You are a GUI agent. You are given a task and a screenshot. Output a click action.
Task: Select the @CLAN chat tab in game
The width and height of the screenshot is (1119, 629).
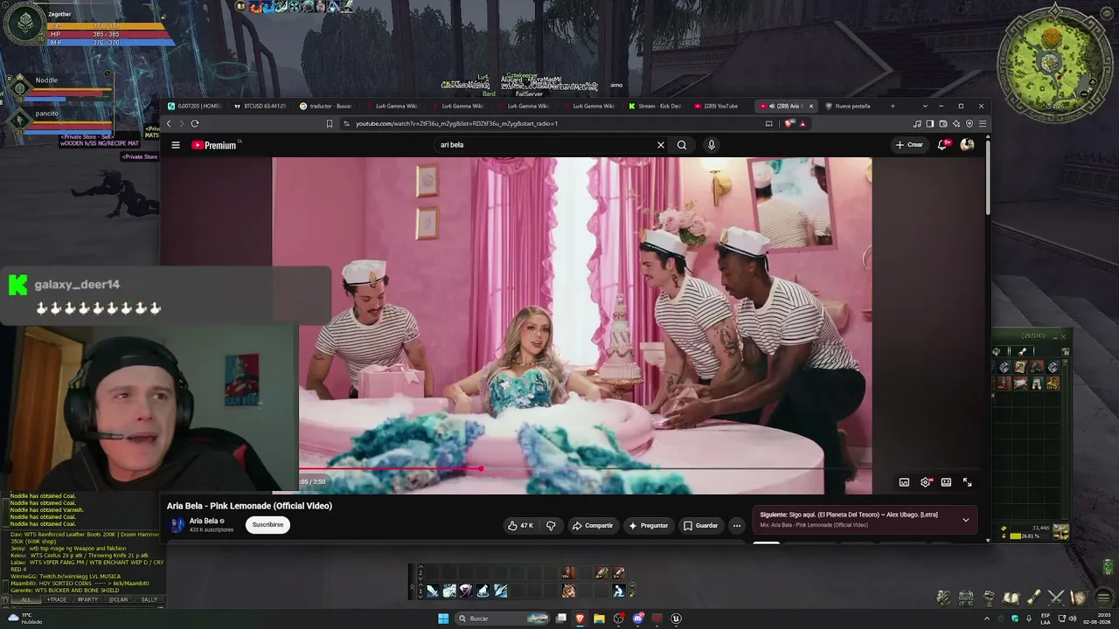118,600
